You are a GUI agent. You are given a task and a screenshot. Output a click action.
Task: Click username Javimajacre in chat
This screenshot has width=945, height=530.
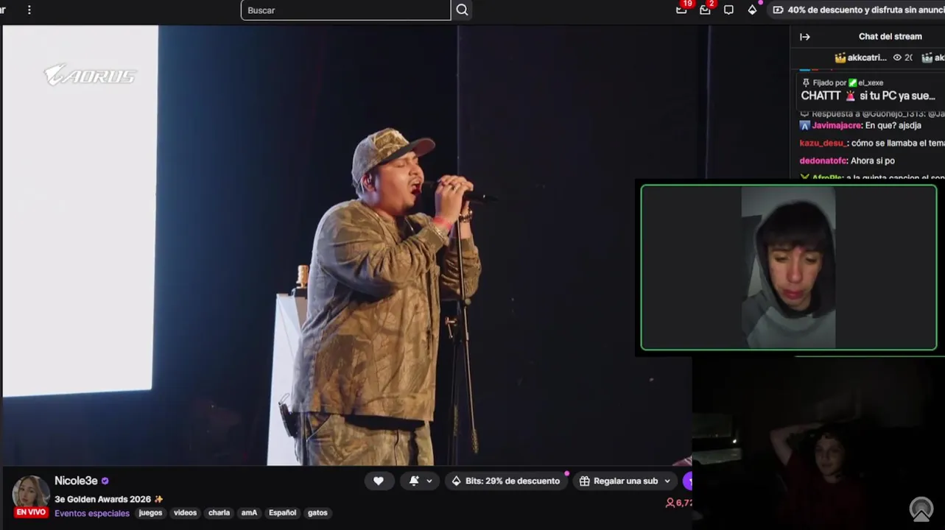[837, 125]
